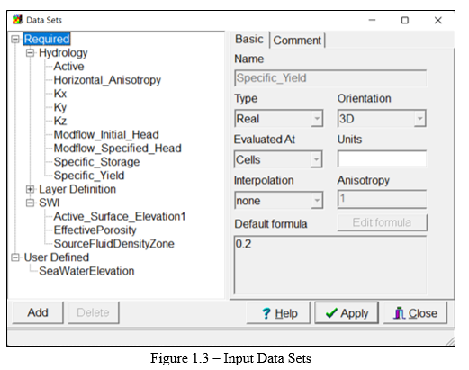Select Specific_Yield in the tree
Viewport: 469px width, 370px height.
(89, 176)
